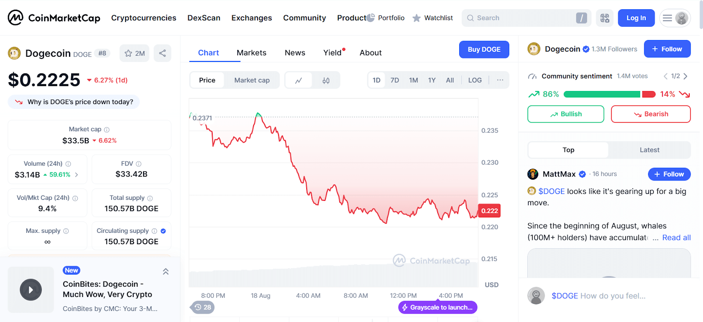703x322 pixels.
Task: Select the Price toggle
Action: tap(207, 80)
